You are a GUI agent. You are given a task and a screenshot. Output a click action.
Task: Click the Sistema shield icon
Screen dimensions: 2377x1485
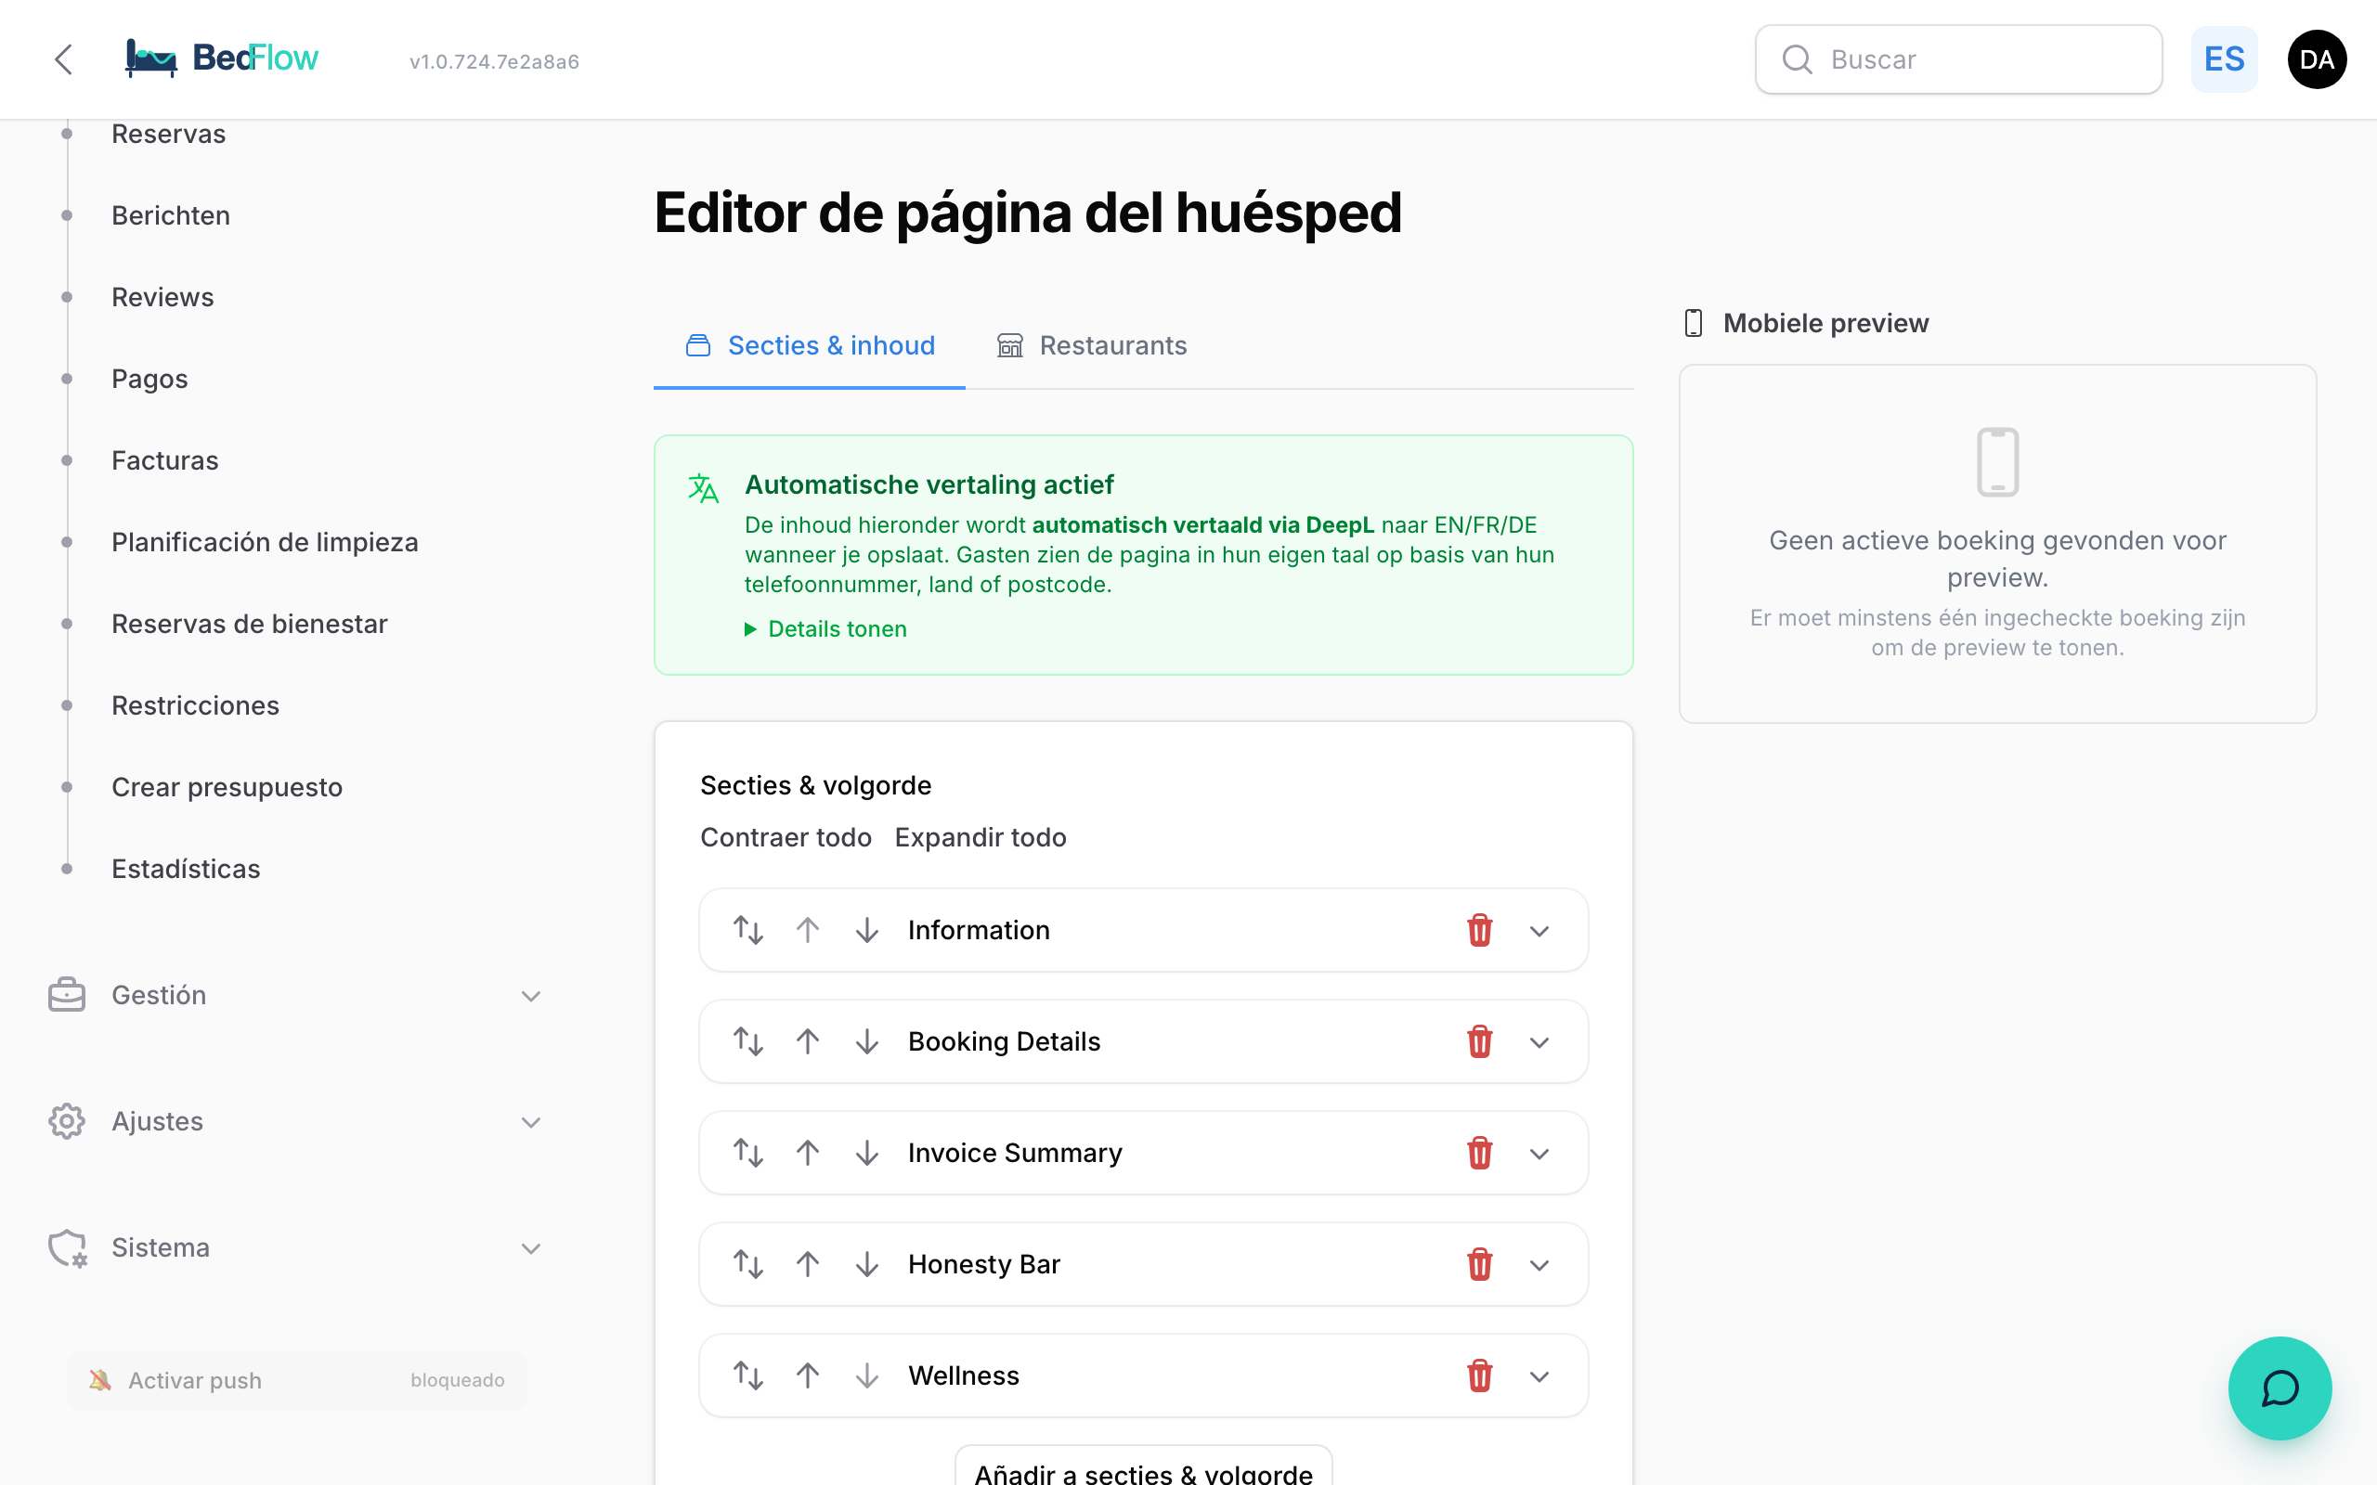(67, 1247)
